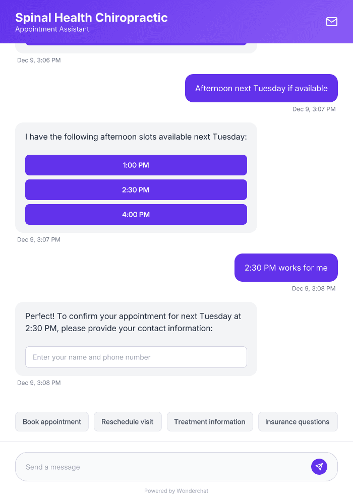Select the Dec 9, 3:07 PM timestamp
Image resolution: width=353 pixels, height=504 pixels.
[39, 239]
